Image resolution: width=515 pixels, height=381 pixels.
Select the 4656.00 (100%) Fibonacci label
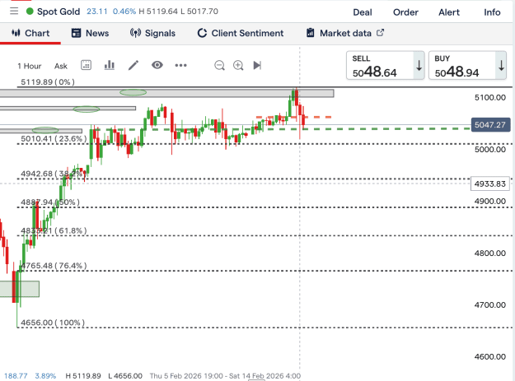pyautogui.click(x=53, y=323)
